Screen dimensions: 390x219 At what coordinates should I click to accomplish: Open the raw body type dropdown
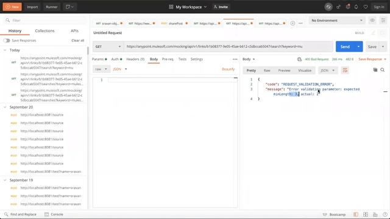tap(101, 69)
